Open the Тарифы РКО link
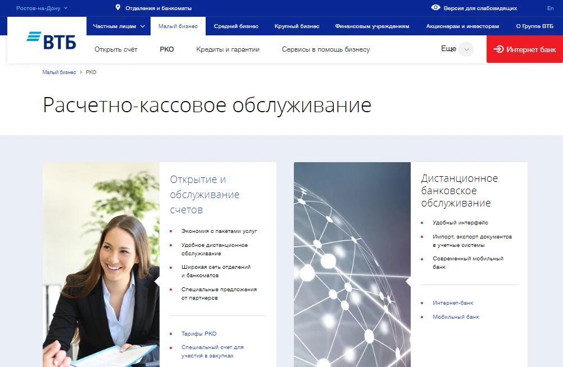563x367 pixels. [199, 334]
